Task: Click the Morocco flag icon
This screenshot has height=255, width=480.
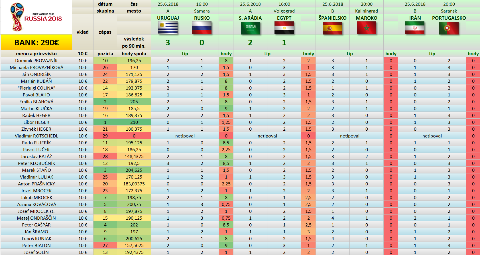Action: tap(367, 28)
